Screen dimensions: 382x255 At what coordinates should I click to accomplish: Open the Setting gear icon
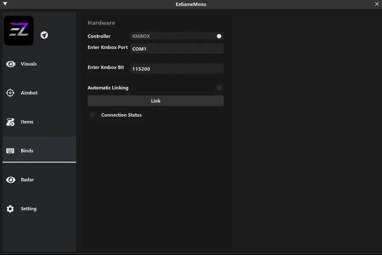click(x=11, y=209)
